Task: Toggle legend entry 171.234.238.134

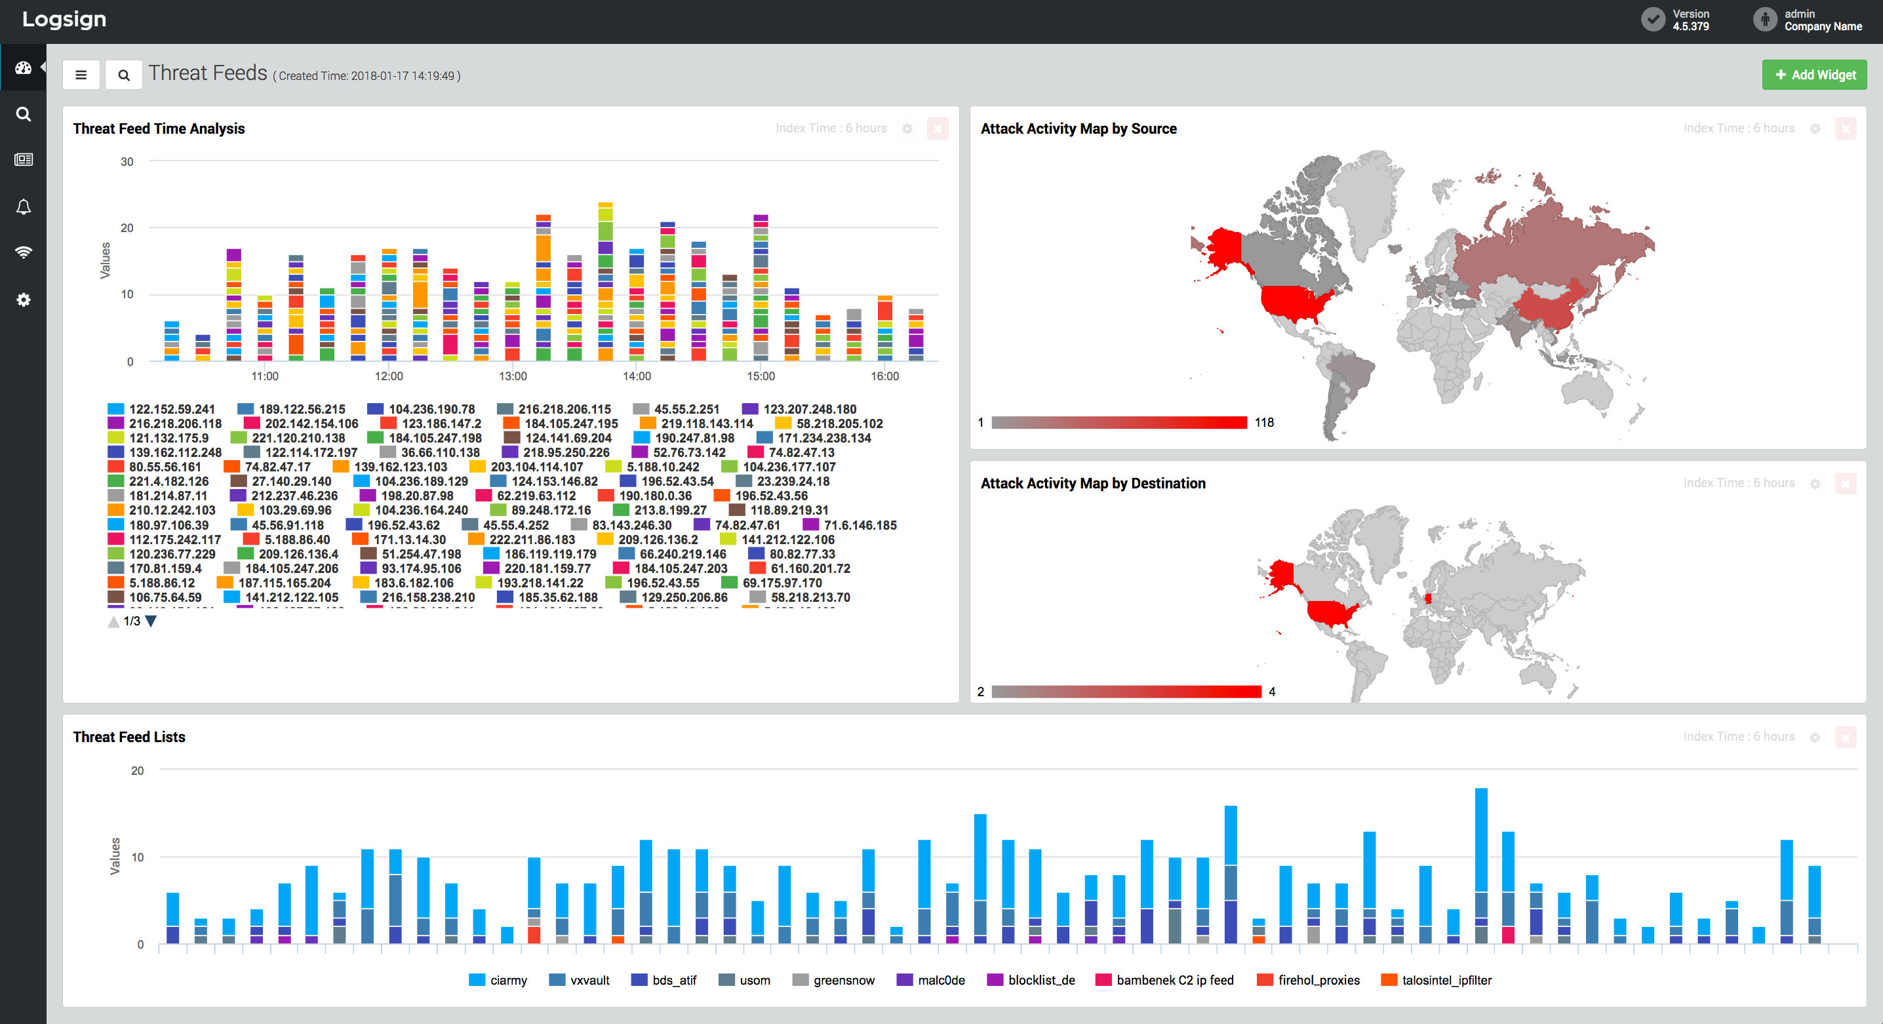Action: [x=814, y=439]
